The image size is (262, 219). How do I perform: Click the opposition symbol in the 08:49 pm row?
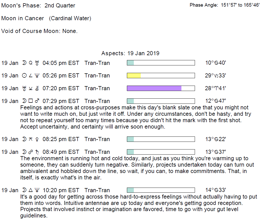point(31,152)
